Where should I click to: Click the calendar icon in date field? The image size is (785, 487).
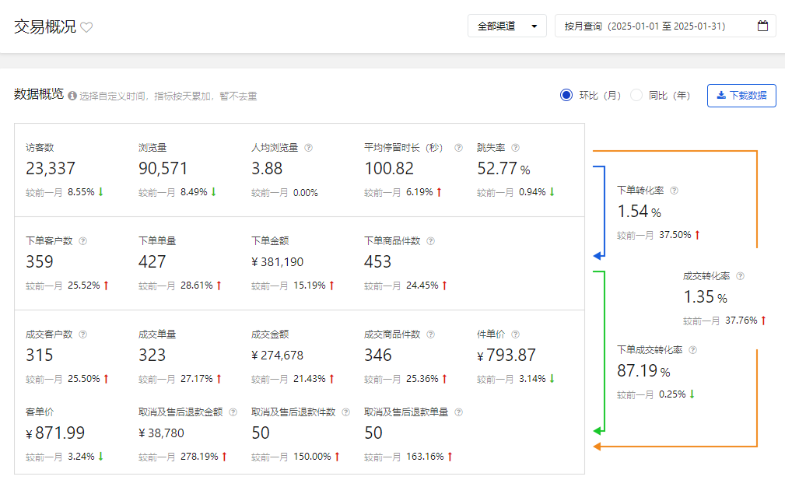(x=762, y=26)
